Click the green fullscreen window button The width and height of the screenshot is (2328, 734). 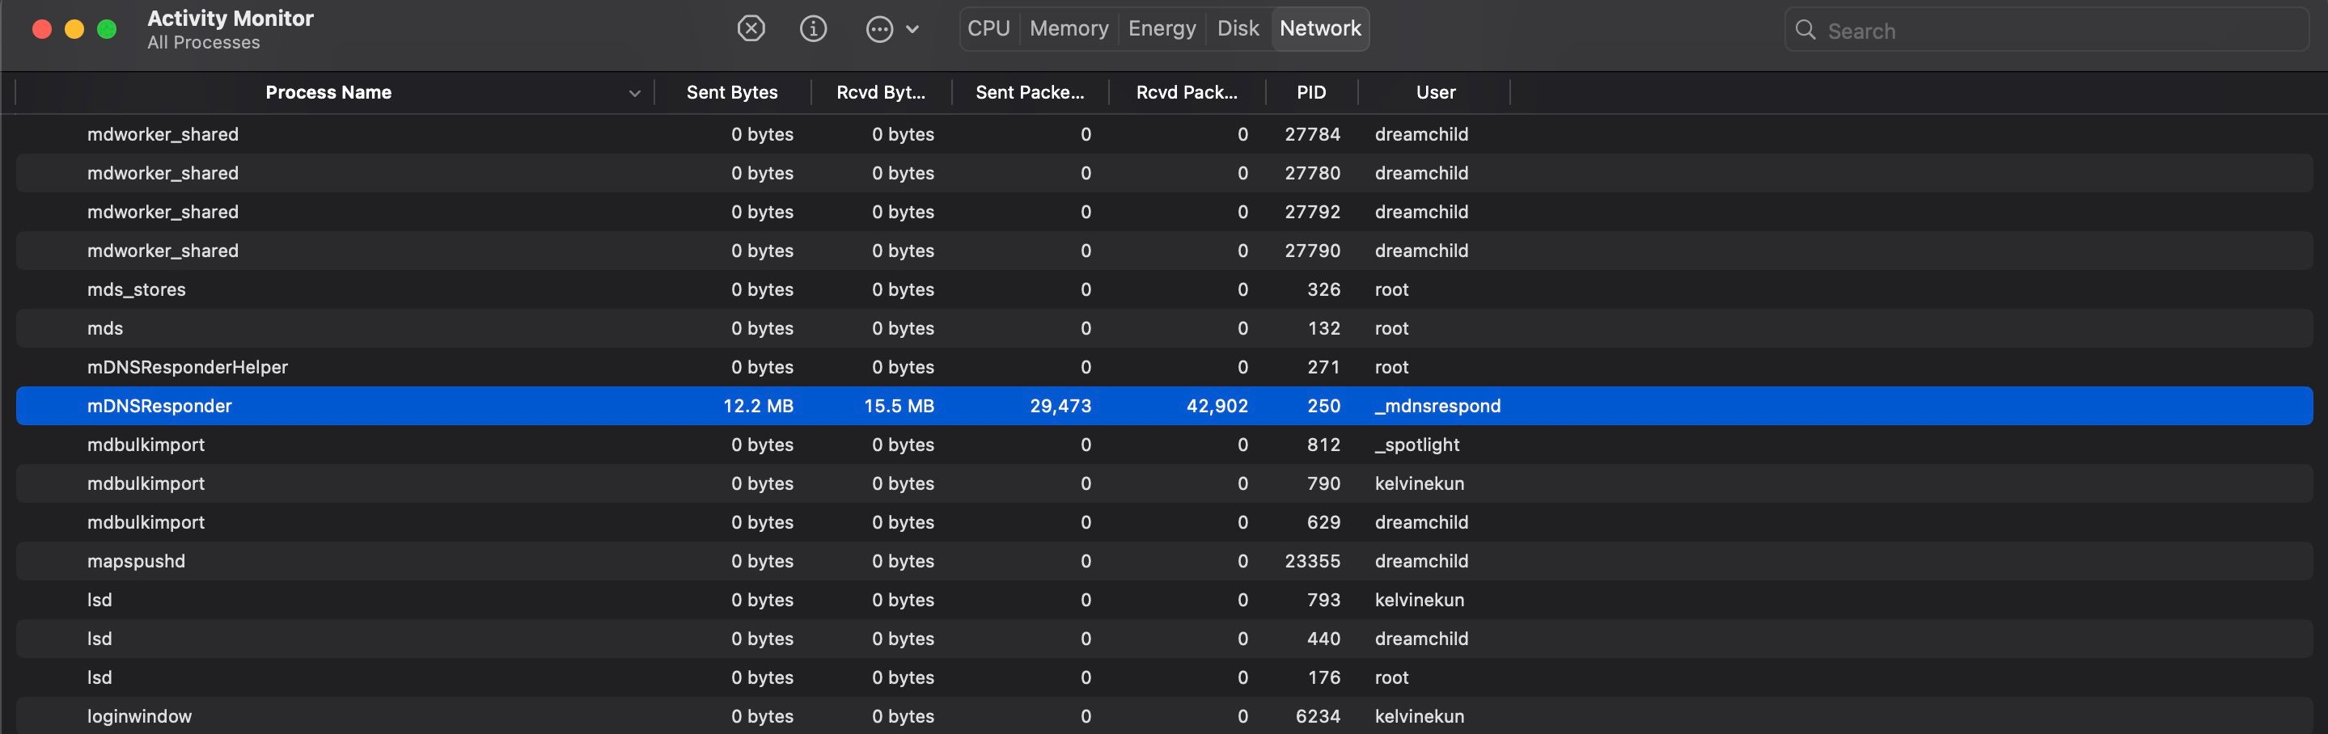coord(107,30)
